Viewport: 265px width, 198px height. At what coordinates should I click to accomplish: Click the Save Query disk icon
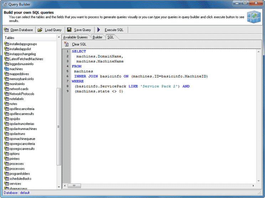(69, 30)
